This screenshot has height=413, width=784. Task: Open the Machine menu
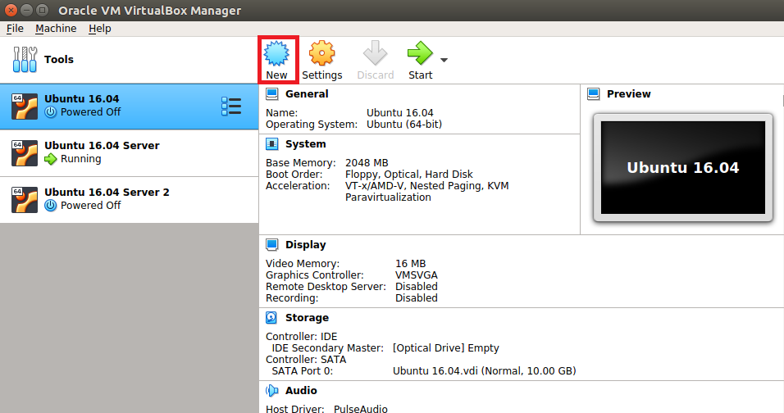(x=56, y=29)
